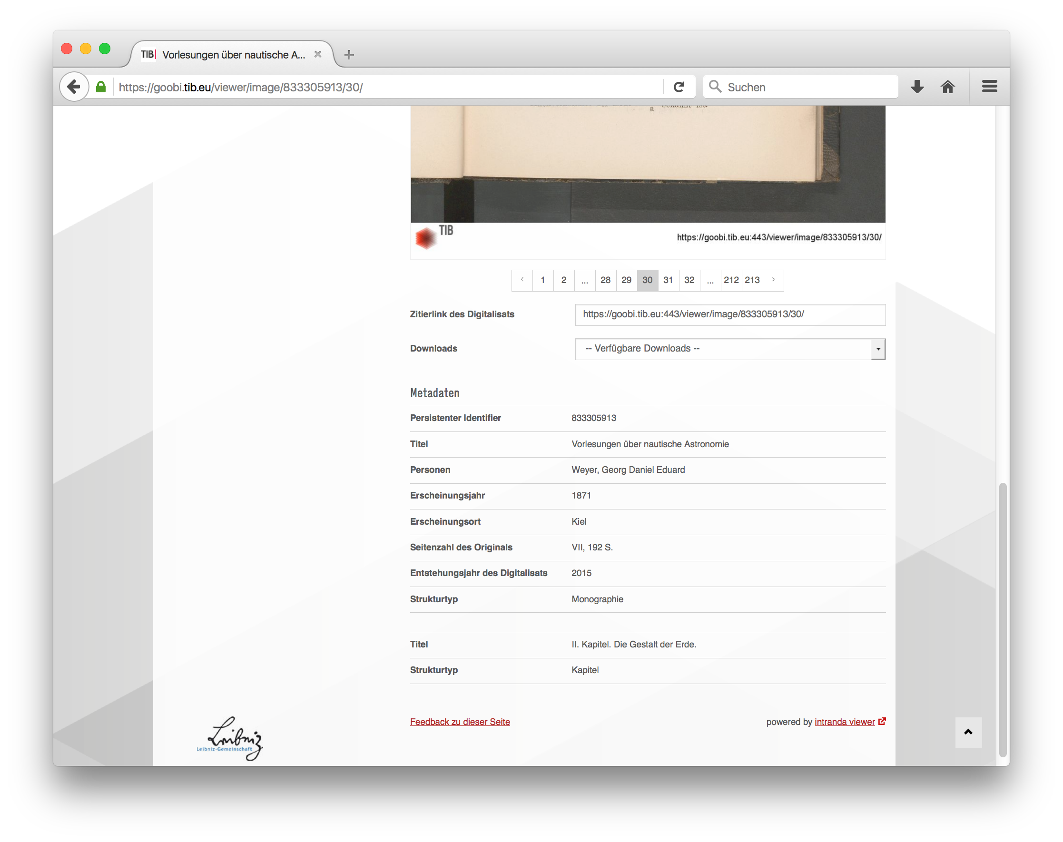This screenshot has height=842, width=1063.
Task: Click the green padlock security icon
Action: 101,87
